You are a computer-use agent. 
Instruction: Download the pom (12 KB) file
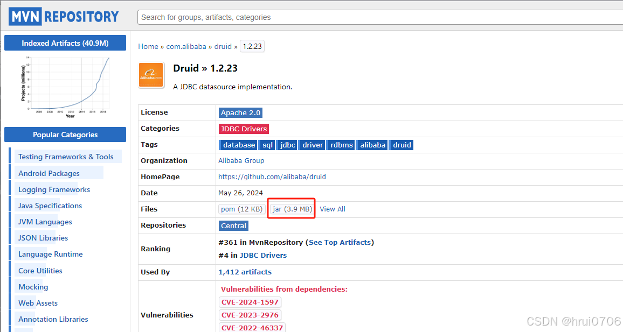tap(241, 209)
